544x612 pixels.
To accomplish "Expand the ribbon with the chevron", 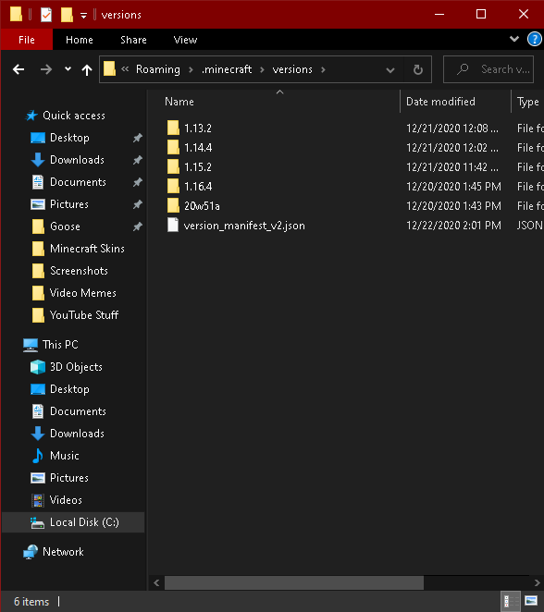I will click(514, 39).
